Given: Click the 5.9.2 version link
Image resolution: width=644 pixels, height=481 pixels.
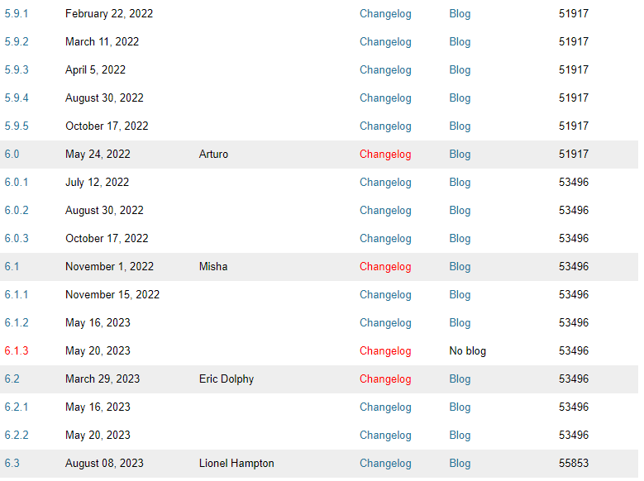Looking at the screenshot, I should (17, 42).
